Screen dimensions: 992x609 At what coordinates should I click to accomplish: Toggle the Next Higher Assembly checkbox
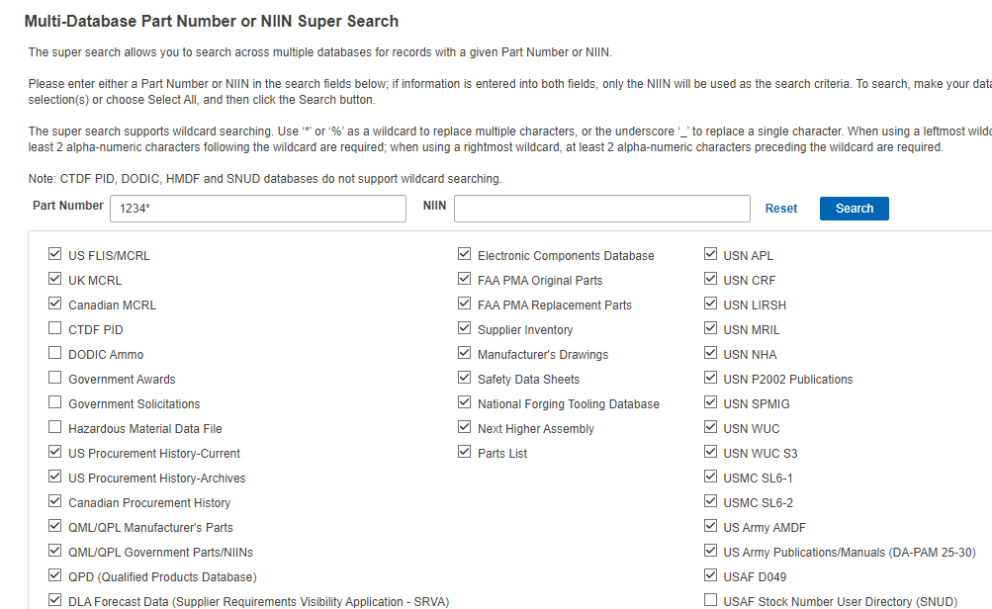pos(465,427)
